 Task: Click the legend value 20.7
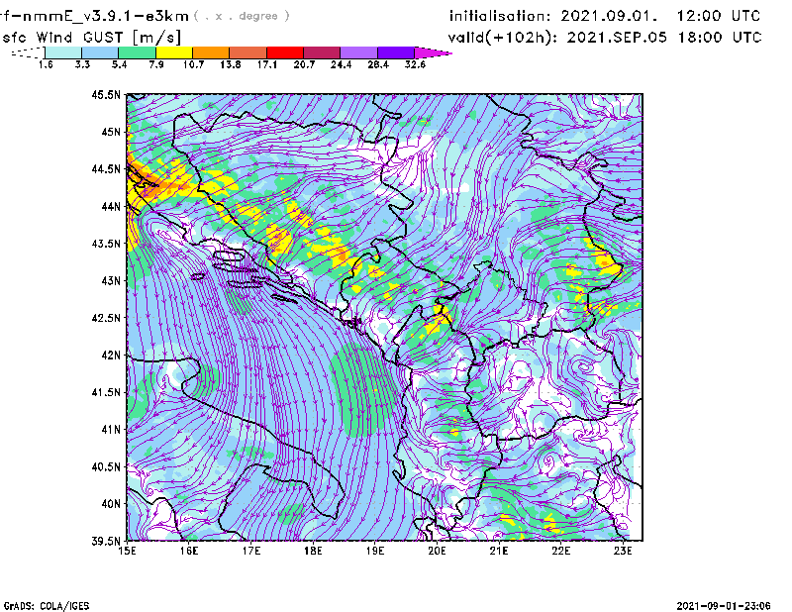click(x=304, y=64)
